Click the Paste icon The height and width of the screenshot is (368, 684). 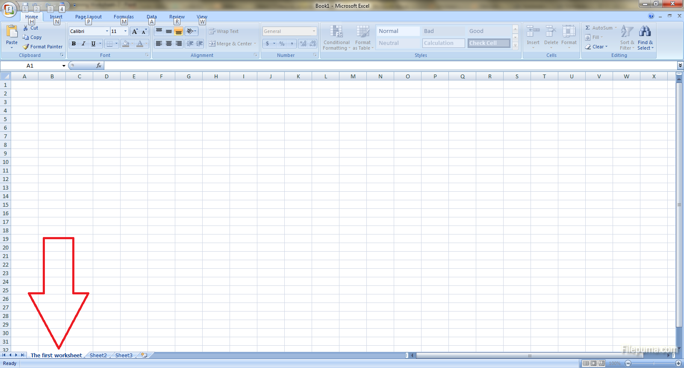click(x=12, y=33)
